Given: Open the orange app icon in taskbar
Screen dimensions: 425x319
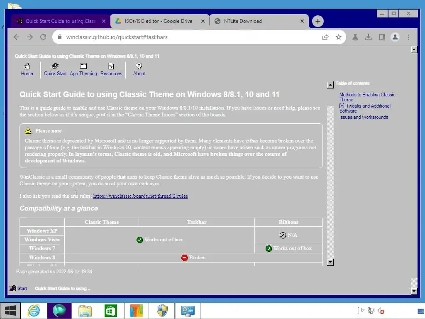Looking at the screenshot, I should pyautogui.click(x=136, y=311).
